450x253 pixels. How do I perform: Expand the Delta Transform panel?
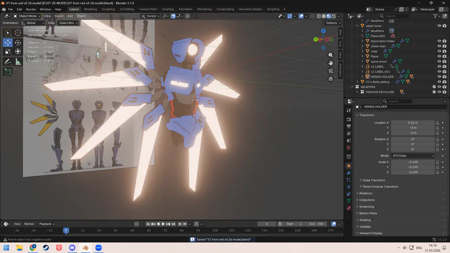373,180
